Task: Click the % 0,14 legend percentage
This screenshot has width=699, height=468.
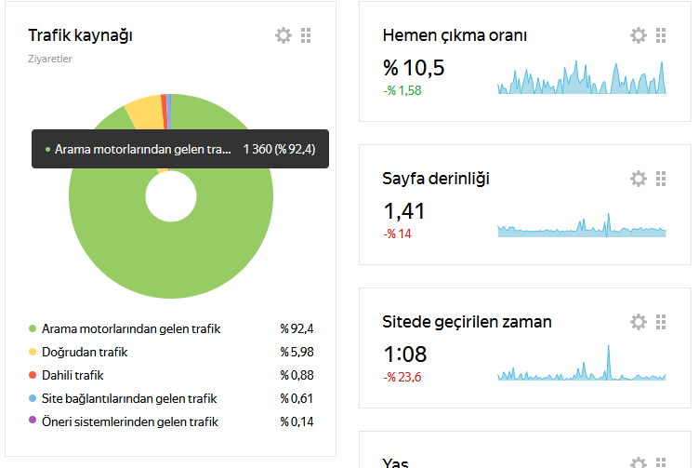Action: 297,421
